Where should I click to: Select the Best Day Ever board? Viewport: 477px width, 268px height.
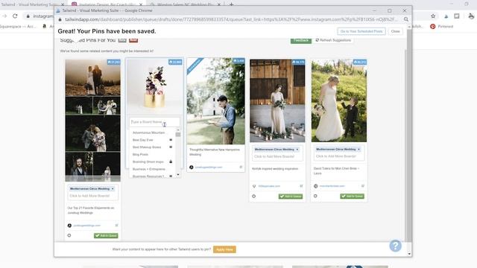pos(142,140)
